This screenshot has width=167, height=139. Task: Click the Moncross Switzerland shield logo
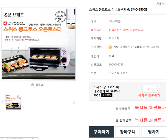pyautogui.click(x=5, y=24)
